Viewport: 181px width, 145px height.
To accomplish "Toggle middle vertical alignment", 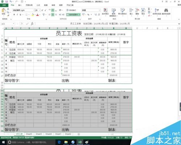I will pos(53,10).
